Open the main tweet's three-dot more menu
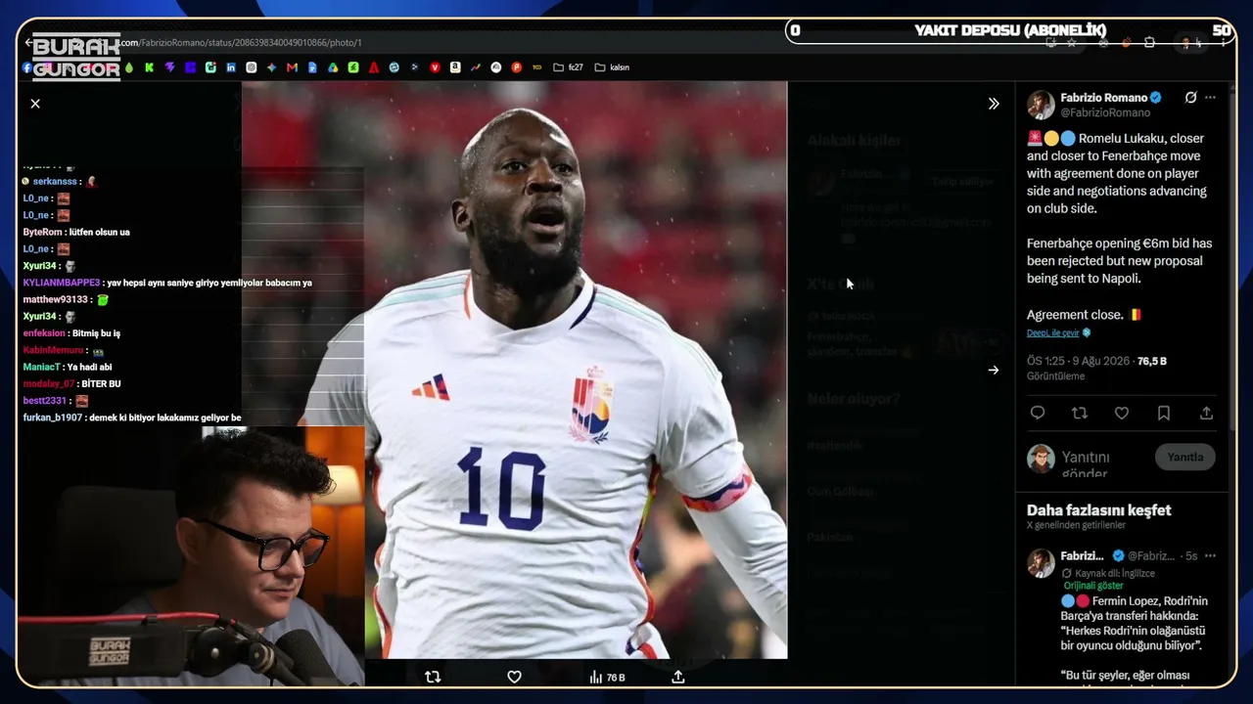 point(1211,98)
